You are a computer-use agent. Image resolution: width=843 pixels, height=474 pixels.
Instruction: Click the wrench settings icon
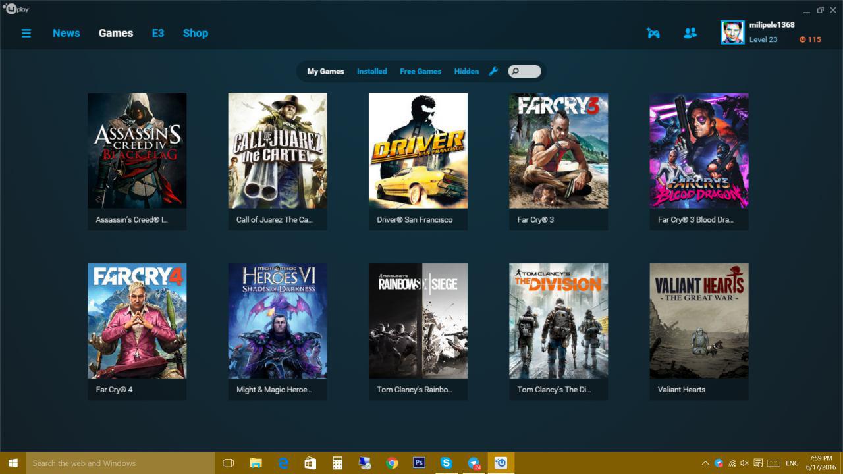pos(493,71)
